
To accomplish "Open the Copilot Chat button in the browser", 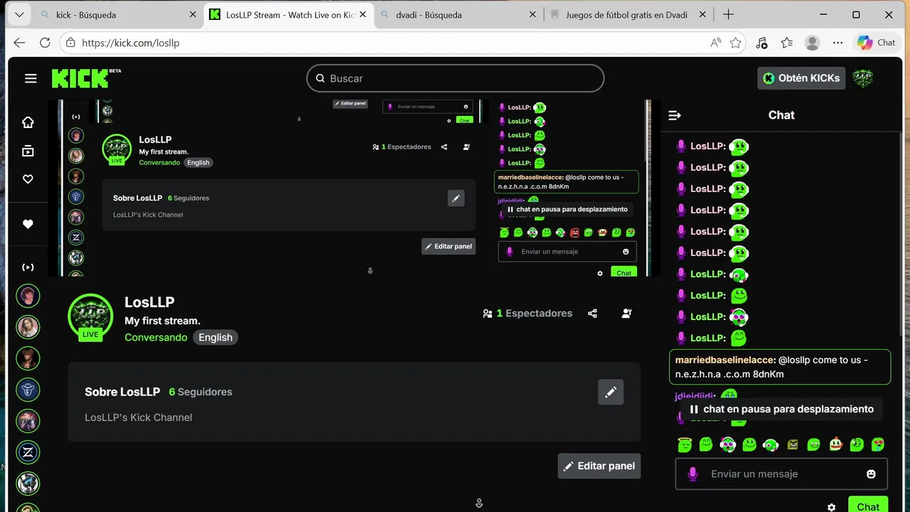I will 876,43.
